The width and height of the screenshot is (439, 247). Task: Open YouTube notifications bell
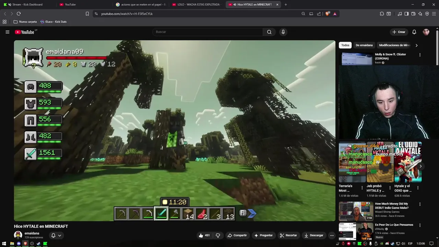414,32
